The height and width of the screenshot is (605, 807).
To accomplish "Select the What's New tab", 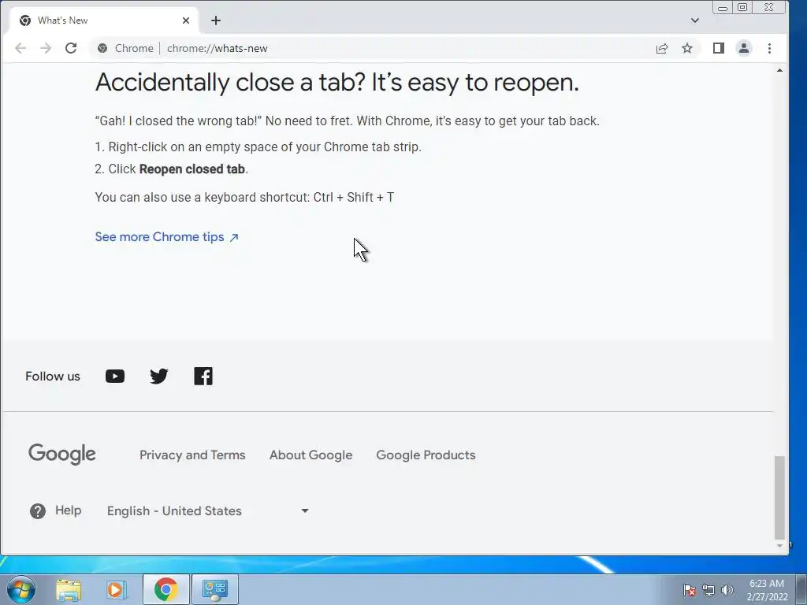I will pos(105,20).
